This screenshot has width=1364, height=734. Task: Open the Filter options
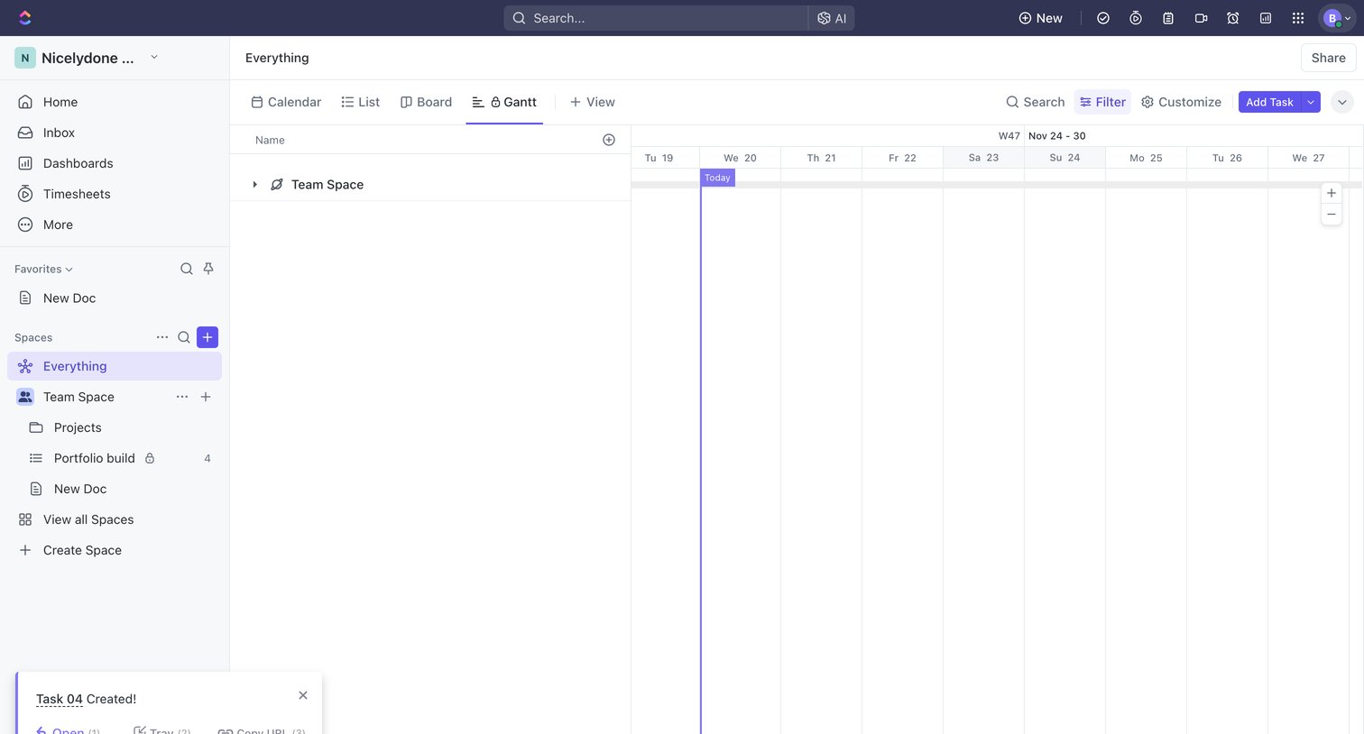pyautogui.click(x=1102, y=102)
